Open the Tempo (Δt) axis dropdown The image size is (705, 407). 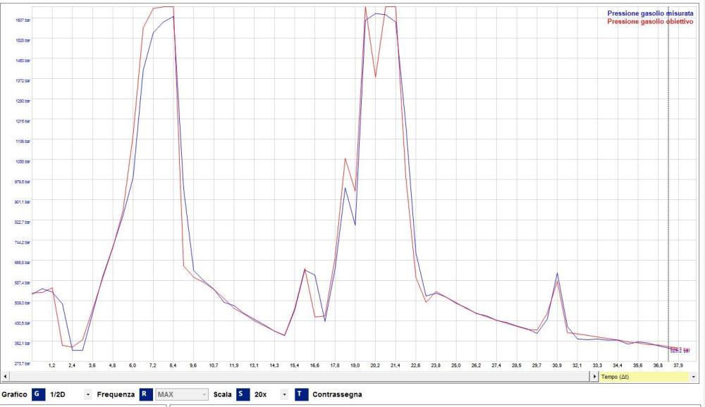pyautogui.click(x=694, y=377)
